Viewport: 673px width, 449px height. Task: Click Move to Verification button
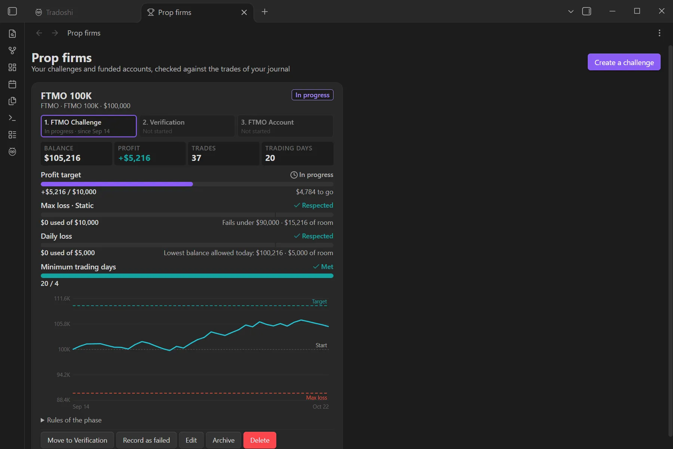77,440
